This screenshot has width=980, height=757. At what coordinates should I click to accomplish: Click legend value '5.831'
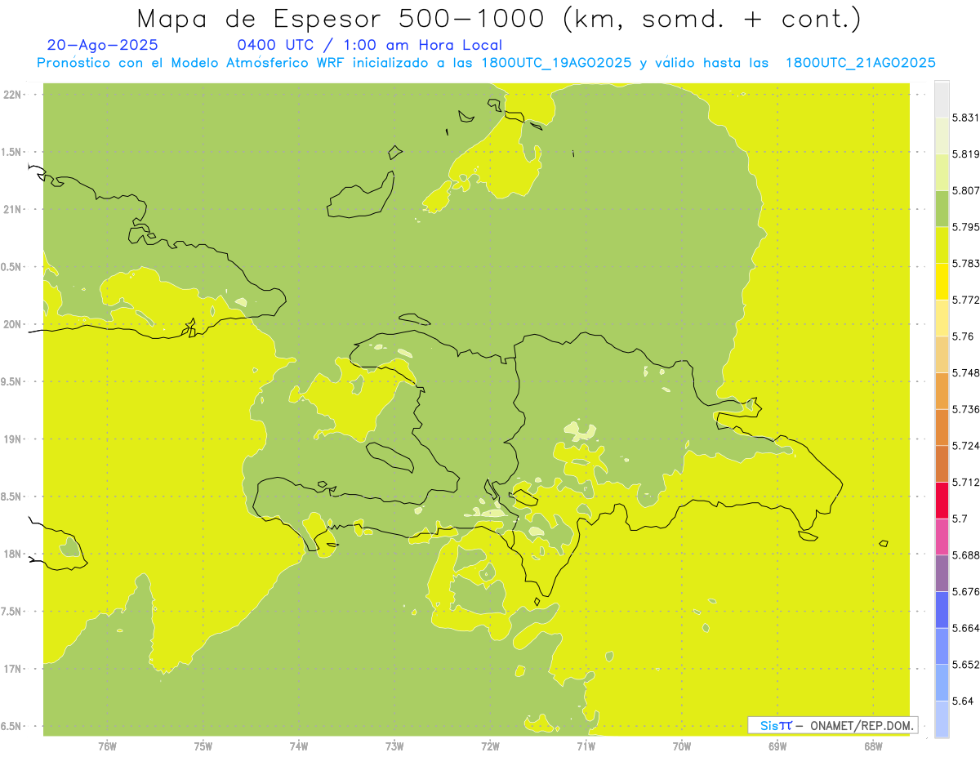(965, 118)
